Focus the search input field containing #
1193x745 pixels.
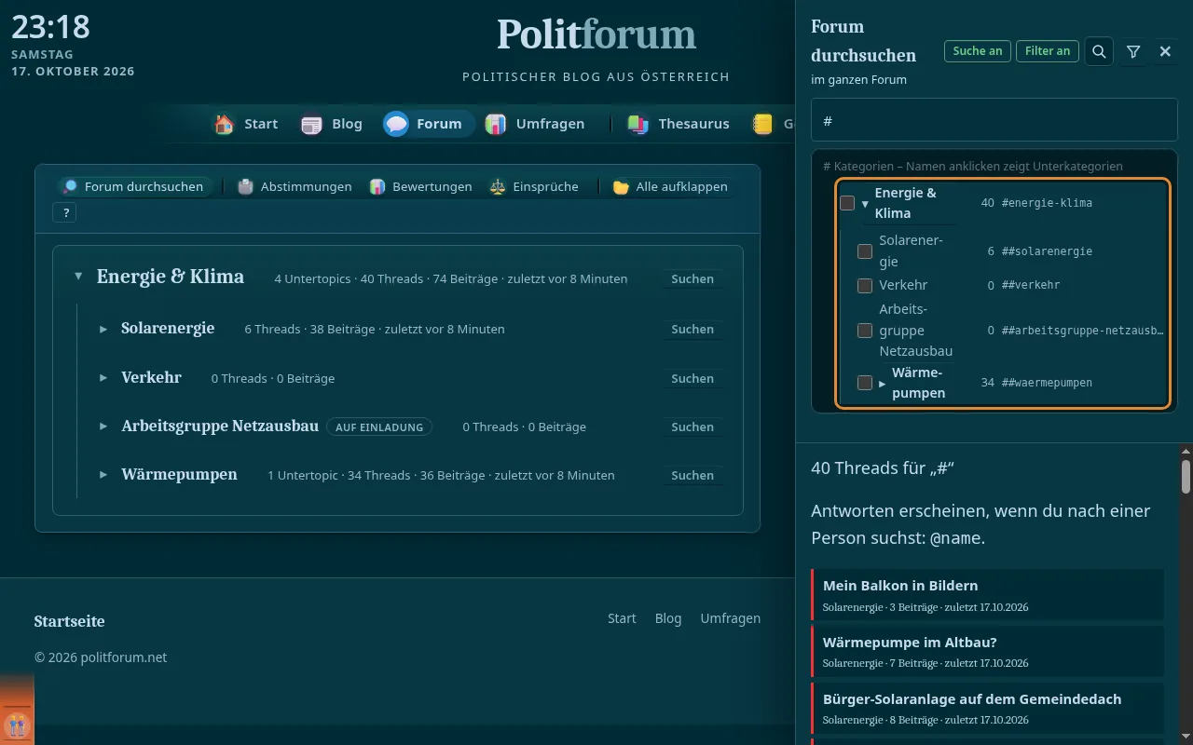coord(994,121)
